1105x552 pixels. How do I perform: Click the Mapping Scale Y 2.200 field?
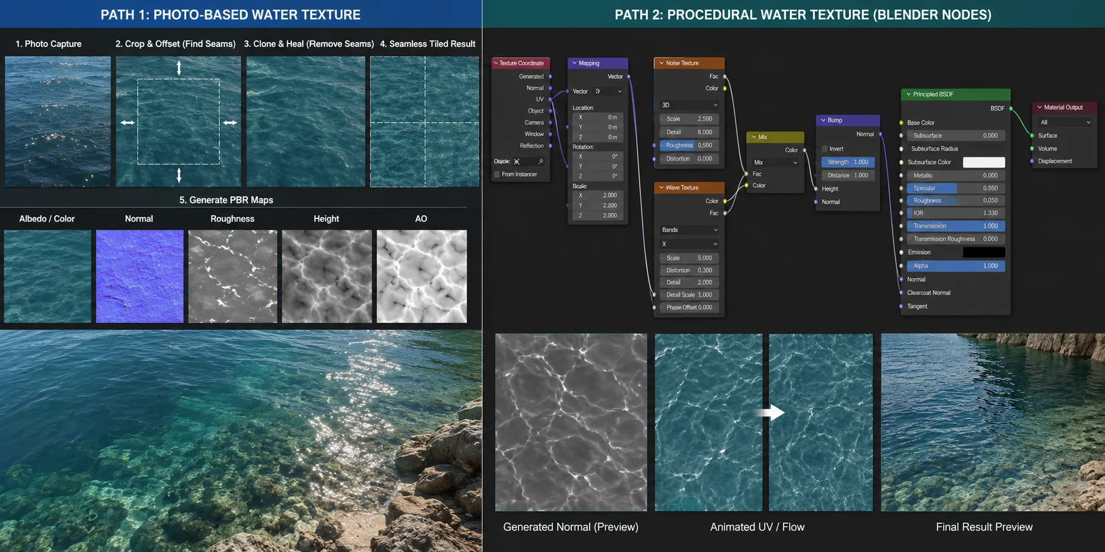tap(597, 205)
